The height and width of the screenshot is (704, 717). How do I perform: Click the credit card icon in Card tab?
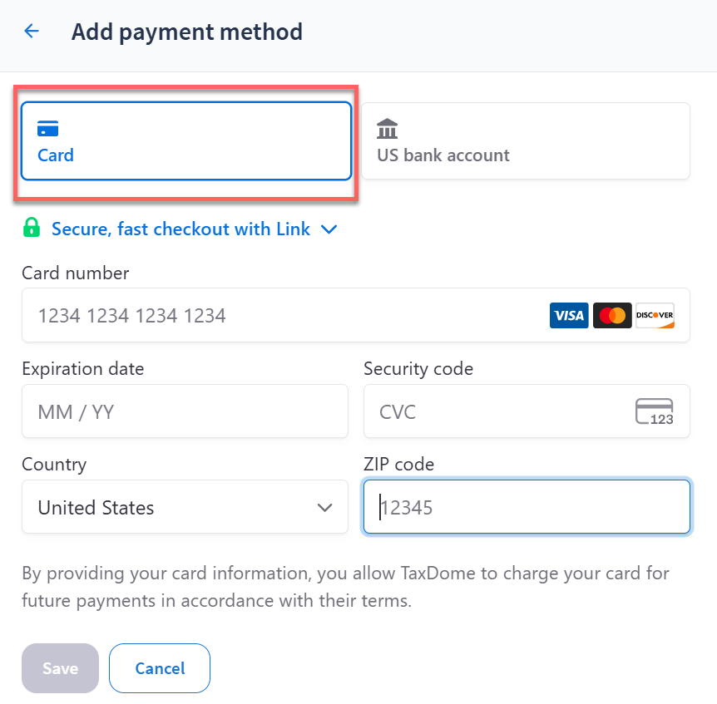tap(48, 129)
